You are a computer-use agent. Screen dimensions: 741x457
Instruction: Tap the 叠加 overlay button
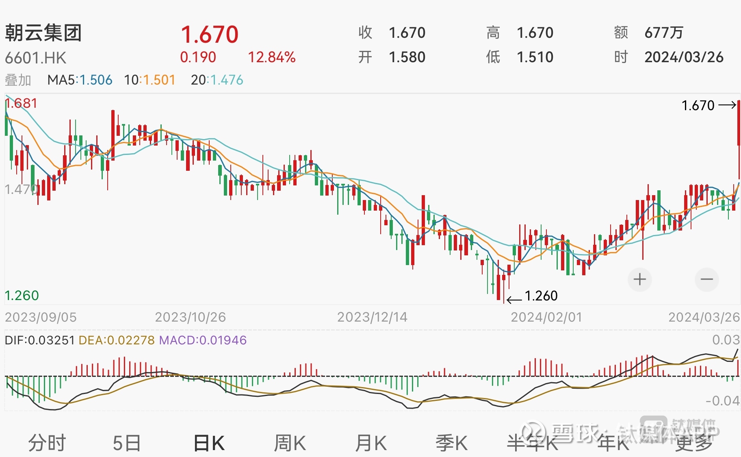pos(18,80)
